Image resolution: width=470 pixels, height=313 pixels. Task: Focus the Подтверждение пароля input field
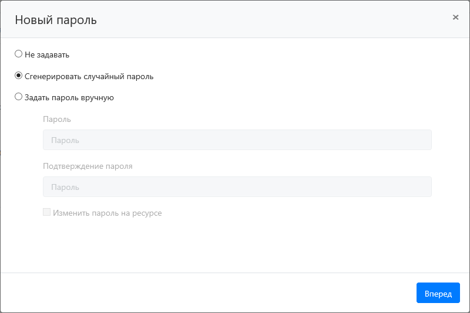(237, 187)
